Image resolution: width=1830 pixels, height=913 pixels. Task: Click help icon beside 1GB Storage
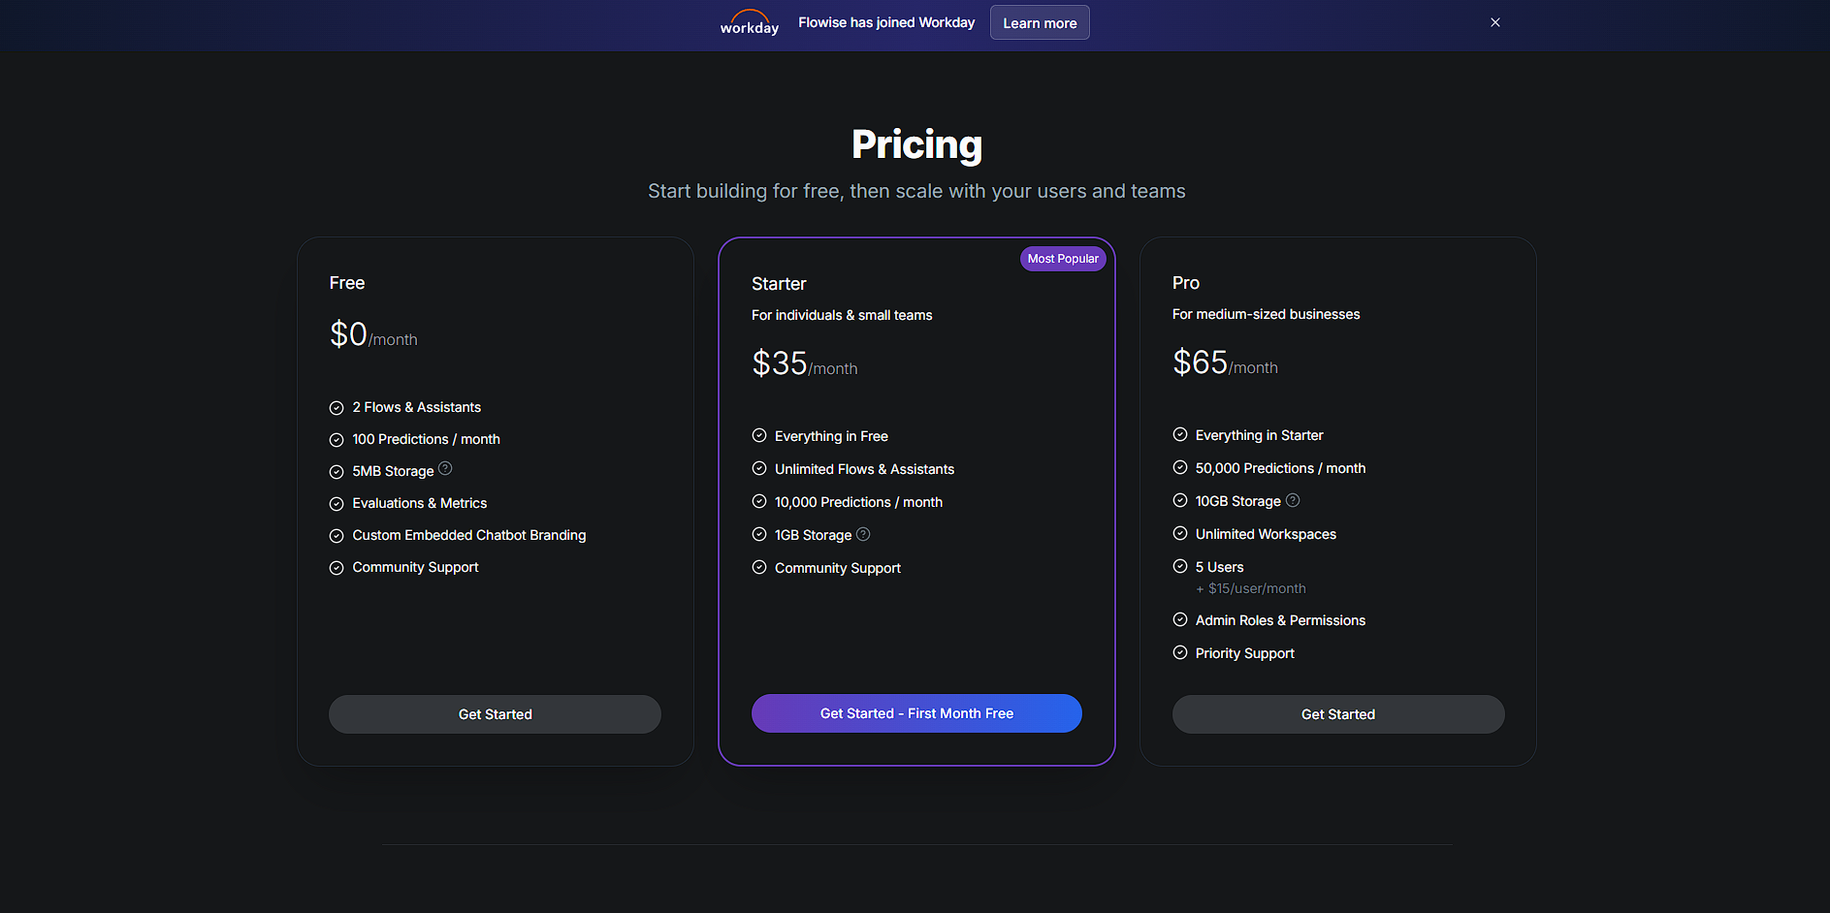[x=863, y=534]
